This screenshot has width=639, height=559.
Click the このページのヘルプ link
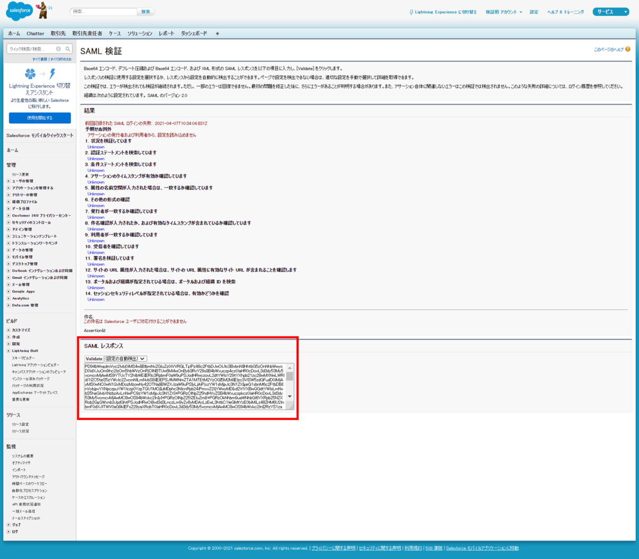pyautogui.click(x=609, y=49)
